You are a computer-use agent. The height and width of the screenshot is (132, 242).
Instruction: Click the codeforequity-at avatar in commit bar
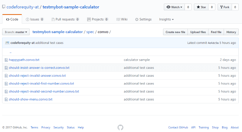point(7,43)
